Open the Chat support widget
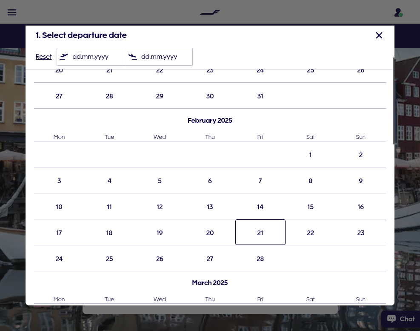420x331 pixels. coord(401,319)
